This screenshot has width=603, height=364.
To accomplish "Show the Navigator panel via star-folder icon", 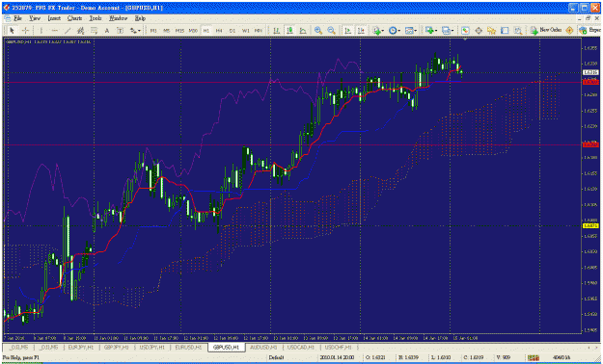I will pyautogui.click(x=491, y=31).
